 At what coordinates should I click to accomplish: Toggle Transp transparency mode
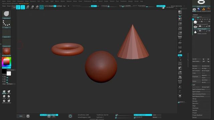(x=180, y=87)
